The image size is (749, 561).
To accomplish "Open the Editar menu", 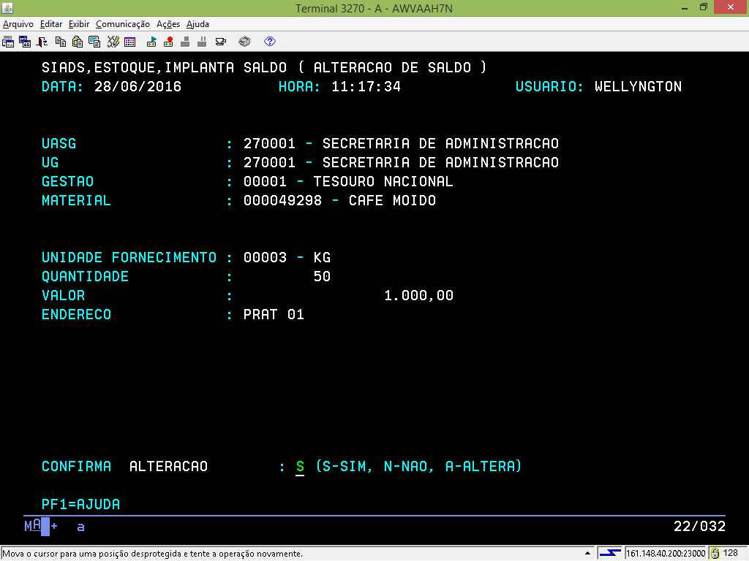I will [x=51, y=24].
